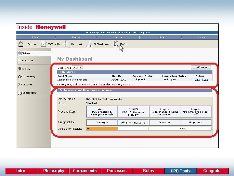Screen dimensions: 234x176
Task: Click Step 3 Performance & Comp Discussion
Action: click(164, 112)
